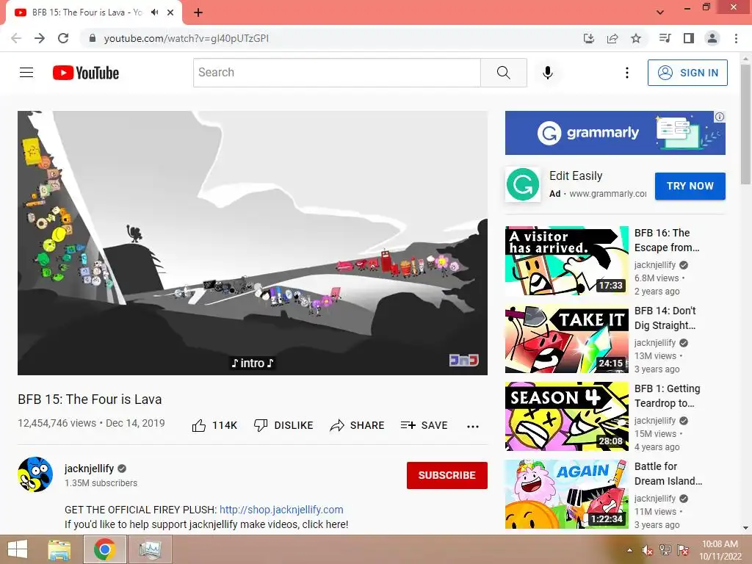
Task: Go to the YouTube home logo
Action: (x=86, y=73)
